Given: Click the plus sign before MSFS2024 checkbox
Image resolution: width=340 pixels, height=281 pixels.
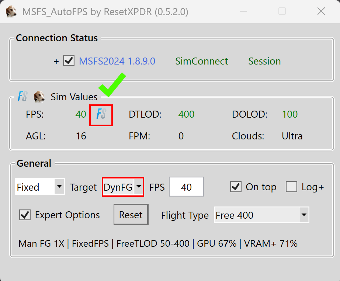Looking at the screenshot, I should point(56,62).
